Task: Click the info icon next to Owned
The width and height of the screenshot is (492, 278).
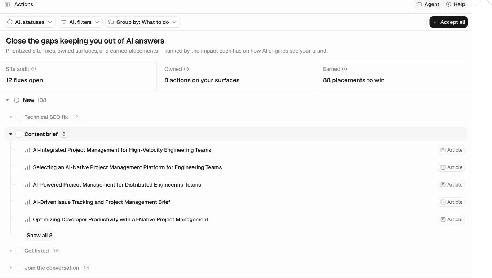Action: point(186,69)
